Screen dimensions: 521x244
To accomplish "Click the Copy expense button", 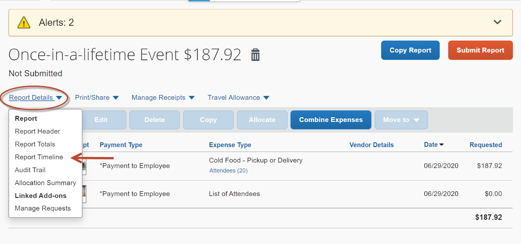I will click(208, 120).
